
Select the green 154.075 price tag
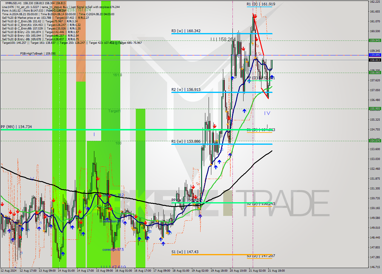pos(375,141)
